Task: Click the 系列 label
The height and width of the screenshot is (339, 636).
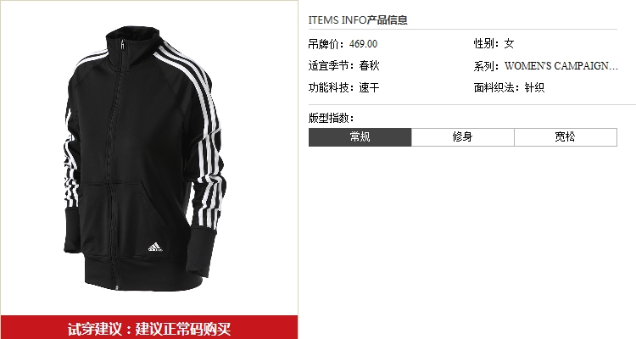Action: point(487,66)
